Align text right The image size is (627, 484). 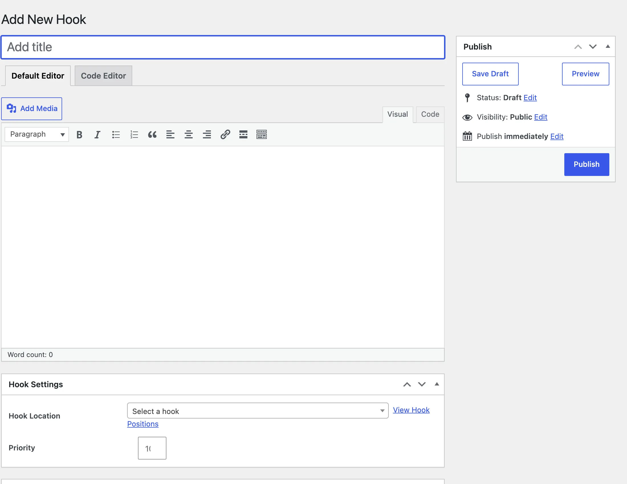pos(207,134)
